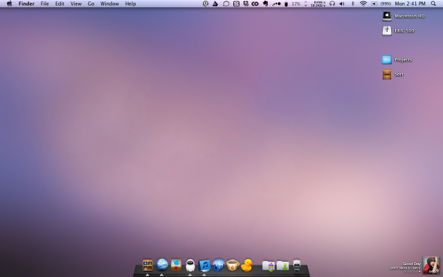Launch the blue globe browser in dock
This screenshot has width=443, height=277.
[x=162, y=265]
